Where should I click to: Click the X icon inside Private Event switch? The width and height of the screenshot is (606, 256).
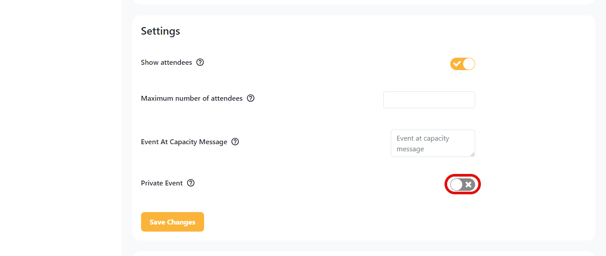tap(468, 185)
